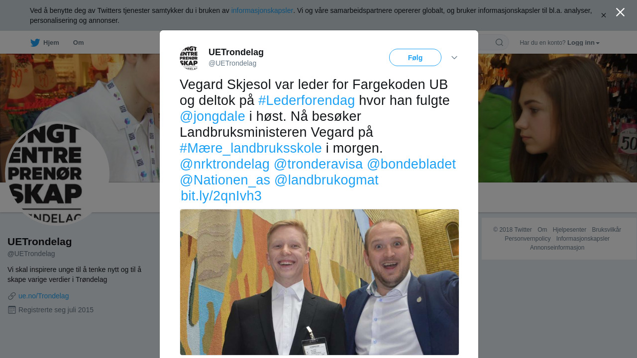The height and width of the screenshot is (358, 637).
Task: Open the Om menu item
Action: point(79,43)
